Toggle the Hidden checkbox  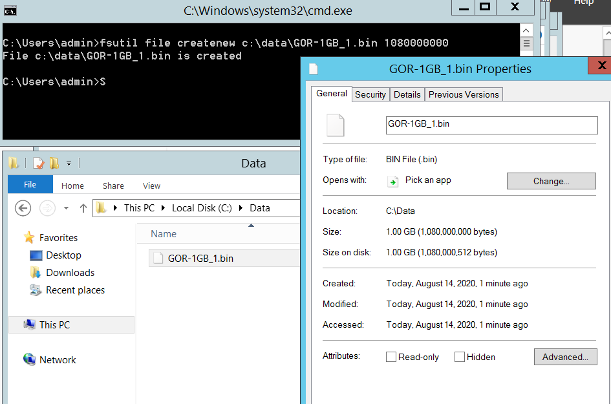tap(460, 357)
